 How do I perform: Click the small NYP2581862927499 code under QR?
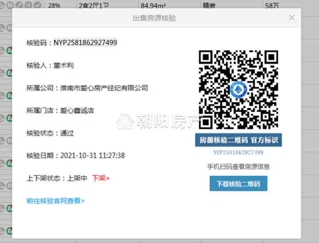(x=238, y=152)
